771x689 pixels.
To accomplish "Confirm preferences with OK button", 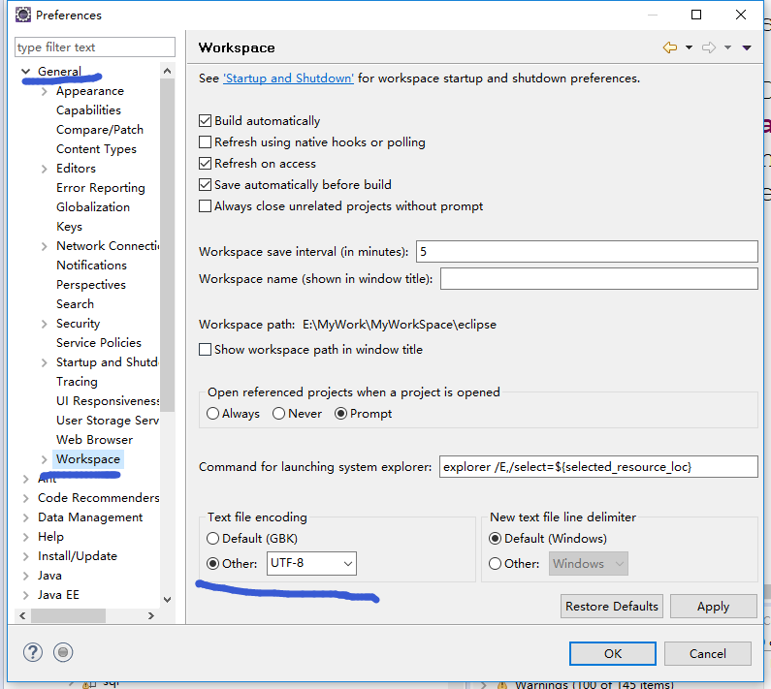I will tap(613, 653).
